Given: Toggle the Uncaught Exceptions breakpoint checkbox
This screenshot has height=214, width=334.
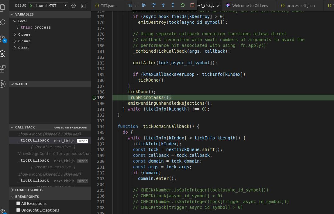Looking at the screenshot, I should coord(18,210).
